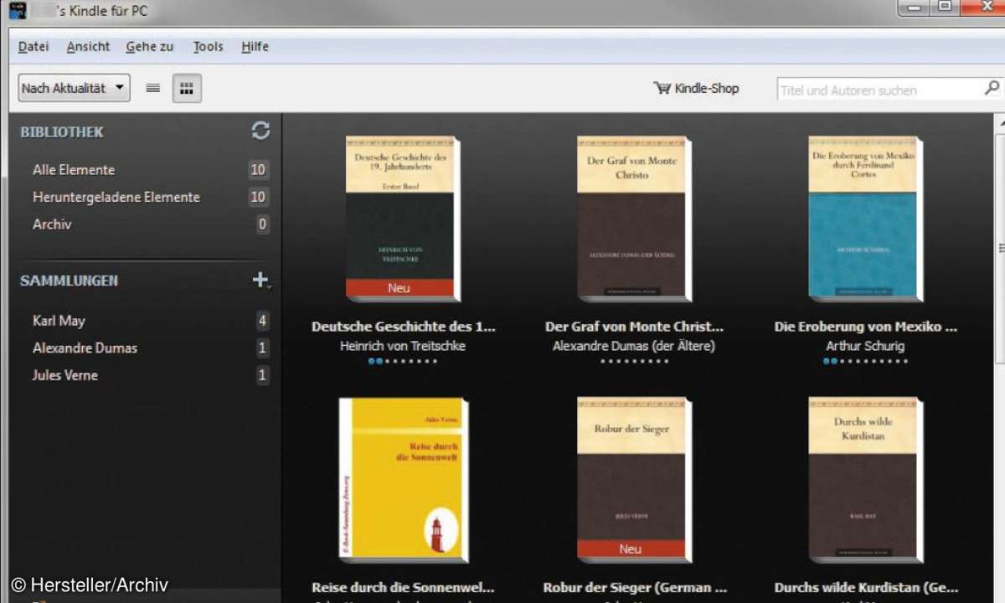Switch to list view
The width and height of the screenshot is (1005, 603).
pyautogui.click(x=152, y=88)
